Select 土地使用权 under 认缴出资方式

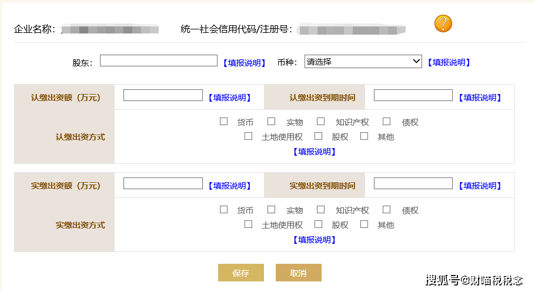[x=248, y=136]
